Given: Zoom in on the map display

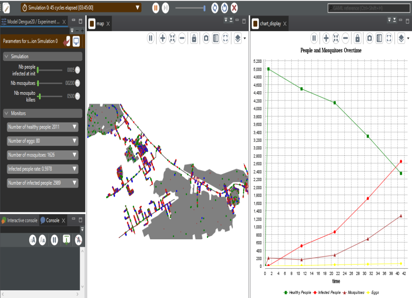Looking at the screenshot, I should coord(163,39).
